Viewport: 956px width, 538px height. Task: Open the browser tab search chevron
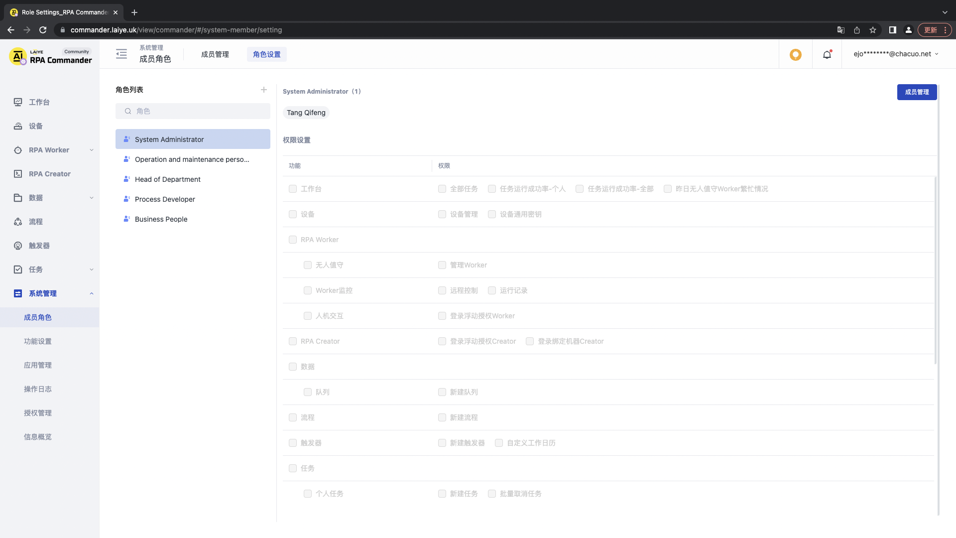[945, 12]
